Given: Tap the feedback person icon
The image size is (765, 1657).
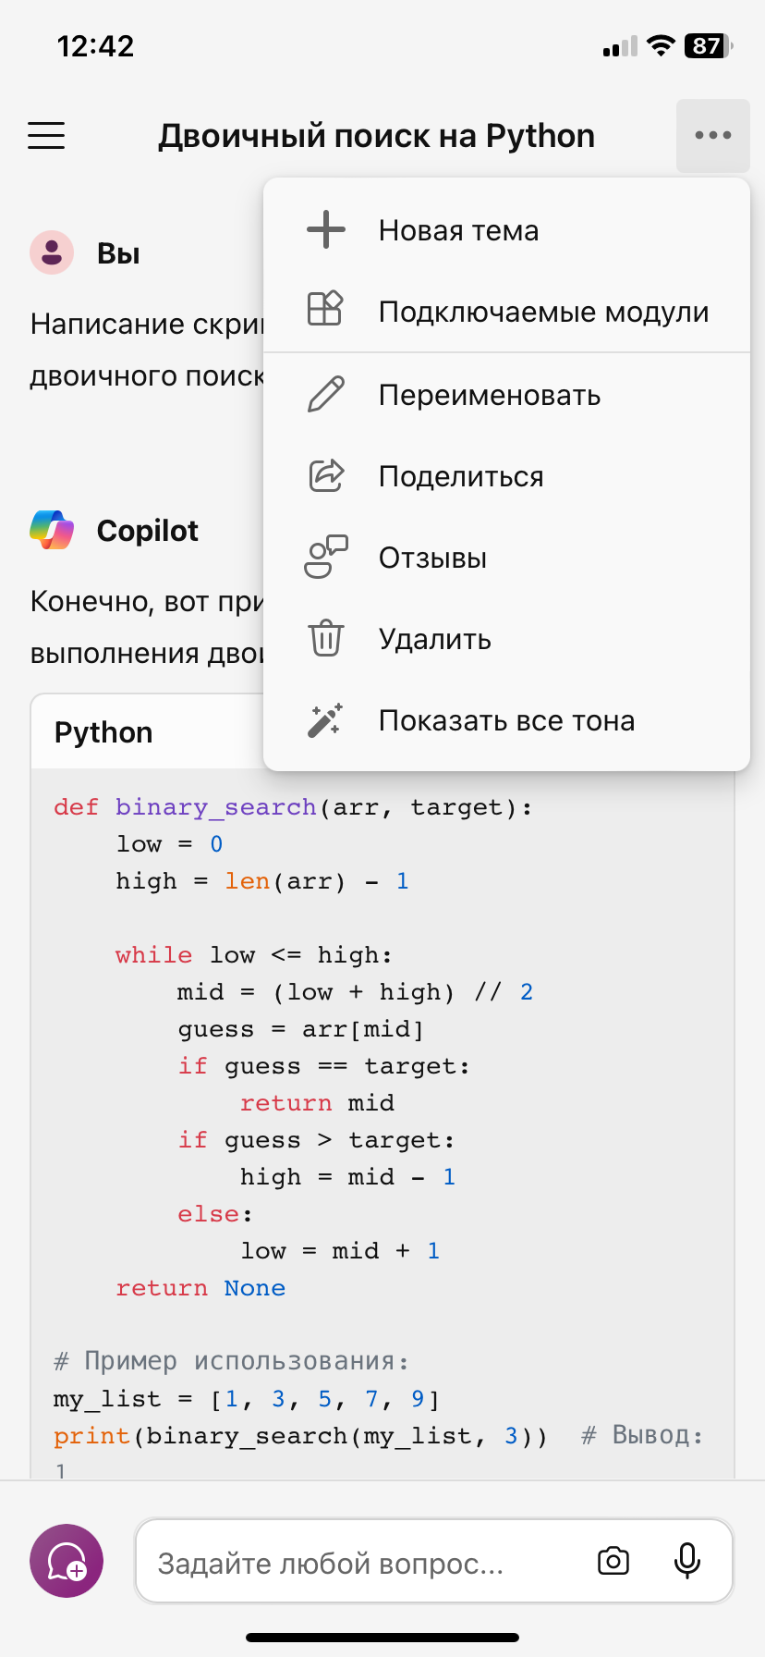Looking at the screenshot, I should coord(325,558).
